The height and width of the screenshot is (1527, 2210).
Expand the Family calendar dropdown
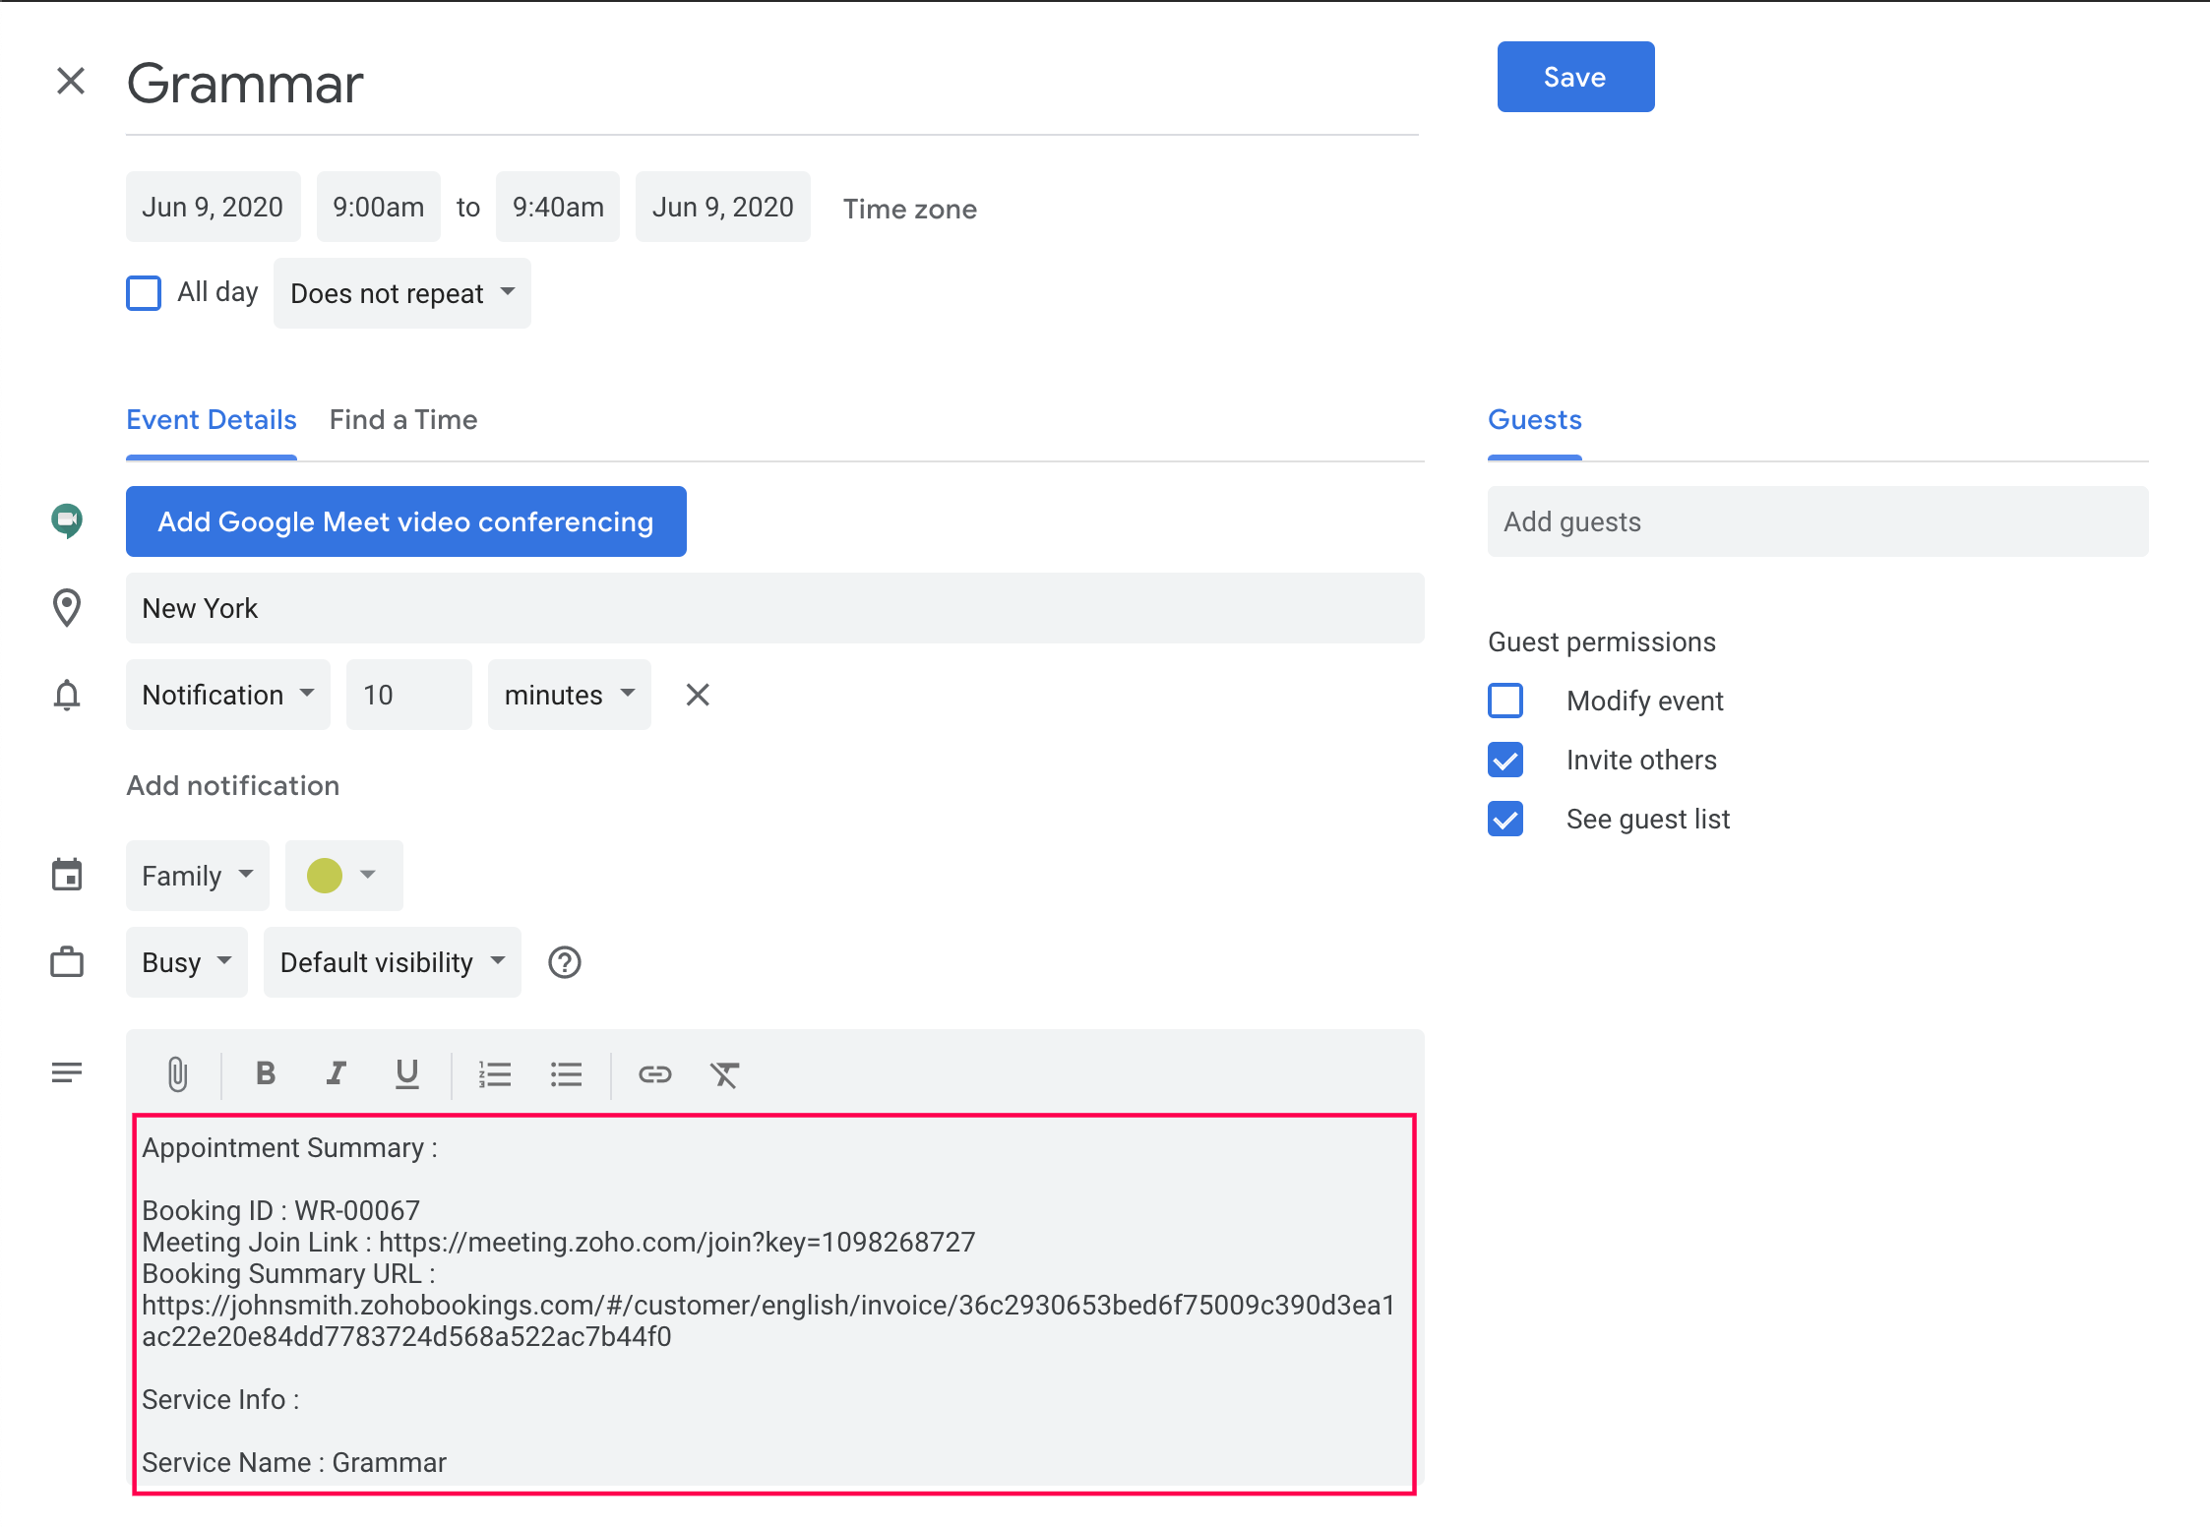click(197, 876)
